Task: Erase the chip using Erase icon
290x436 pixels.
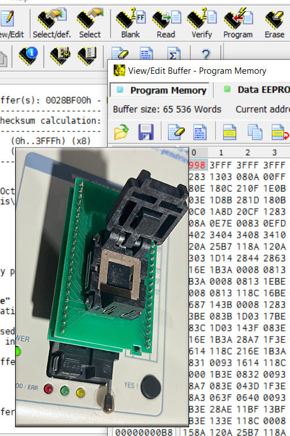Action: point(274,23)
